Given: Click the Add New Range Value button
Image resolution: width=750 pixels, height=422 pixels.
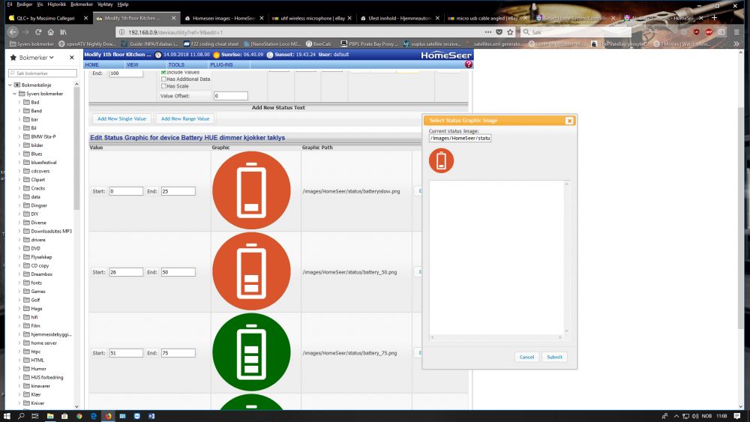Looking at the screenshot, I should tap(185, 118).
